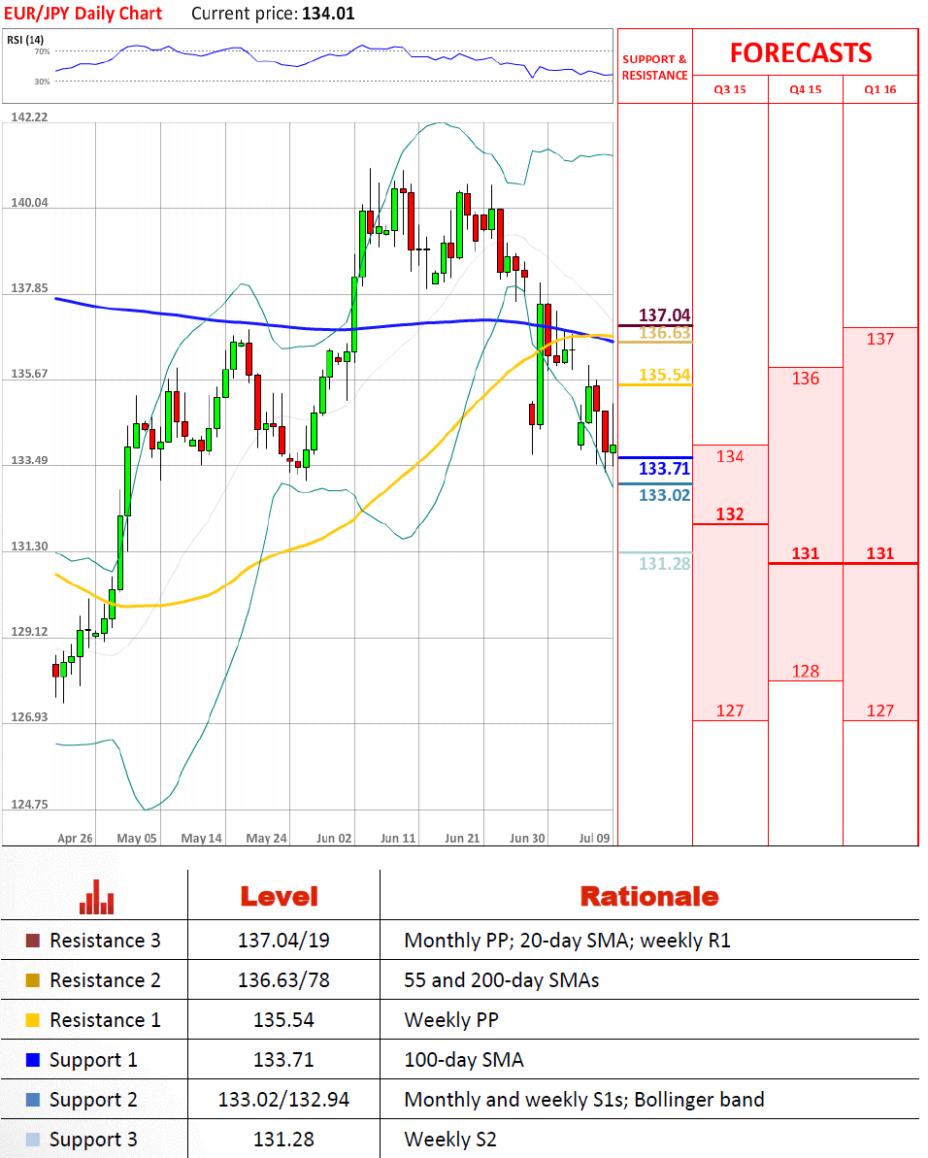Click the 133.71 support level label
Image resolution: width=928 pixels, height=1158 pixels.
pyautogui.click(x=664, y=469)
